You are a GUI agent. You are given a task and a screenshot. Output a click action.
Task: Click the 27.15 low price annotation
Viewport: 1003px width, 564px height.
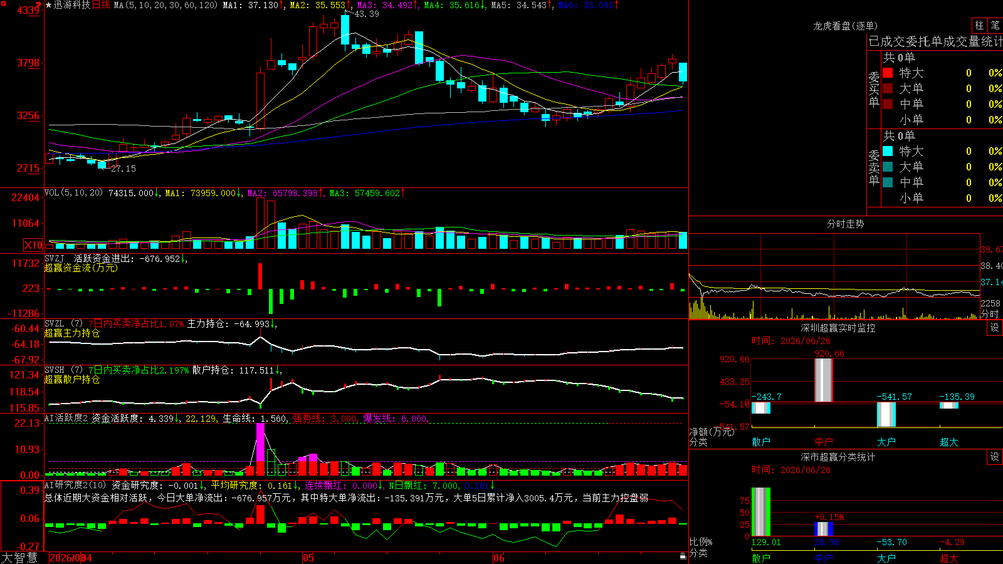[123, 169]
